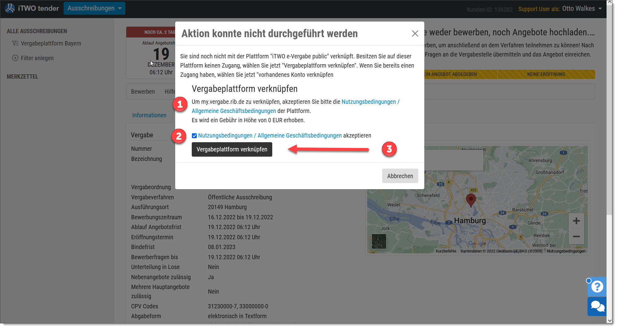The image size is (617, 328).
Task: Click ALLE AUSSCHREIBUNGEN heading
Action: 37,31
